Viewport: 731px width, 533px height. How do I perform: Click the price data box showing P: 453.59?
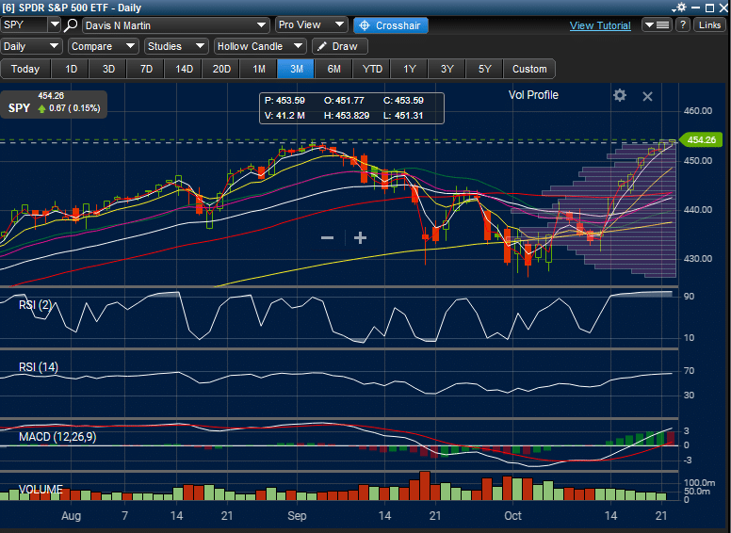[x=351, y=108]
